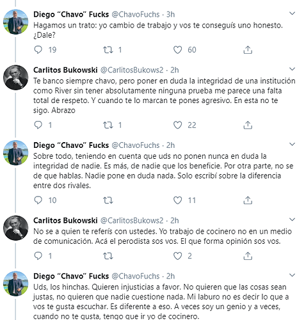This screenshot has height=320, width=297.
Task: Share the 'Sobre todo, teniendo' tweet
Action: [248, 200]
